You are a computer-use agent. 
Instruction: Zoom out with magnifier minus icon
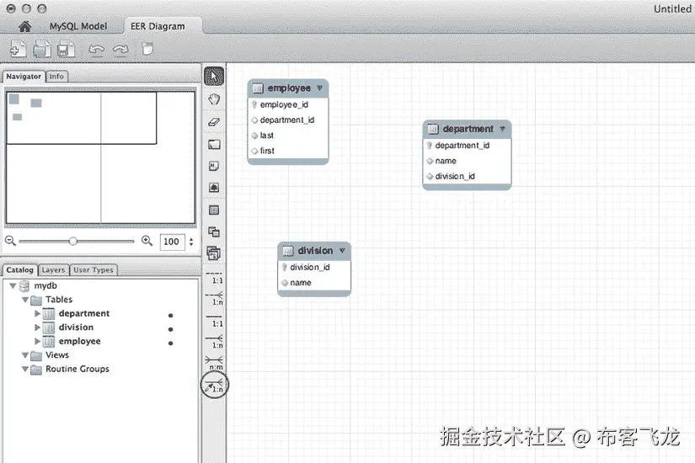coord(10,241)
